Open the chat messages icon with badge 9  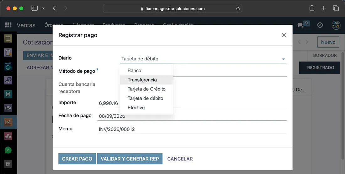[303, 25]
